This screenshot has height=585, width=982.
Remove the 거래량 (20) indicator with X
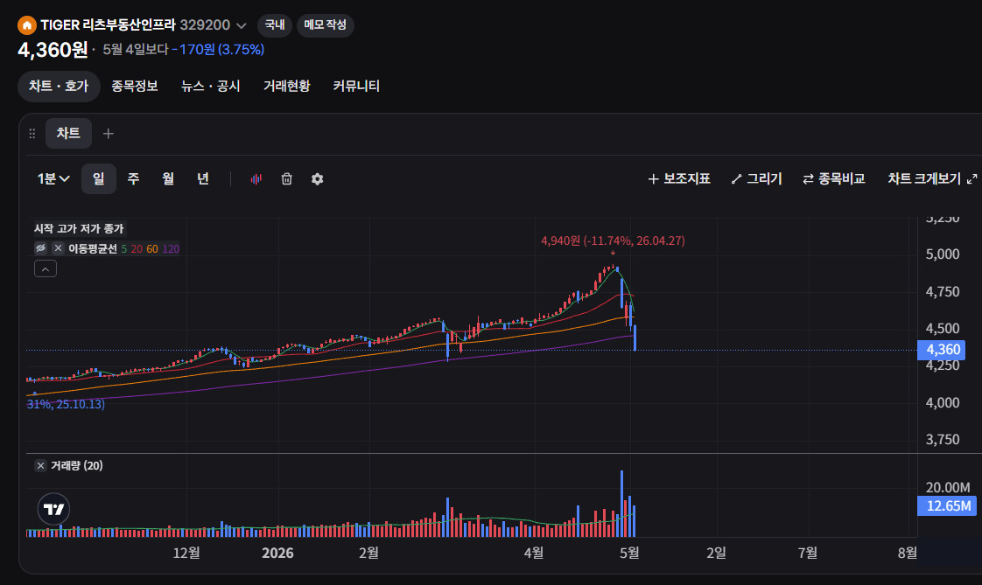41,465
